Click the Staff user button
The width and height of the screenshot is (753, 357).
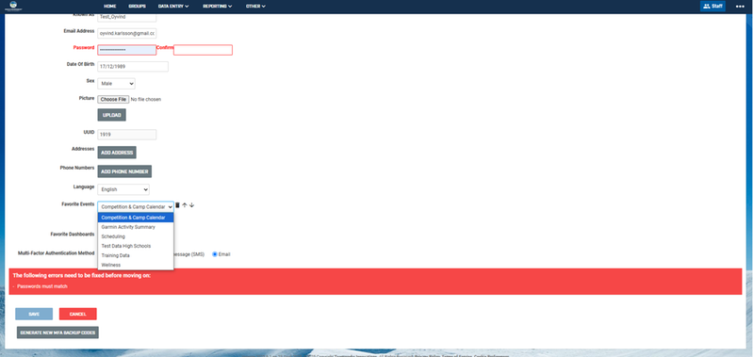712,7
